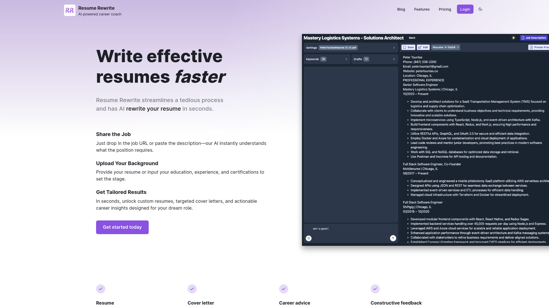
Task: Click the send/submit arrow icon in chat
Action: tap(393, 238)
